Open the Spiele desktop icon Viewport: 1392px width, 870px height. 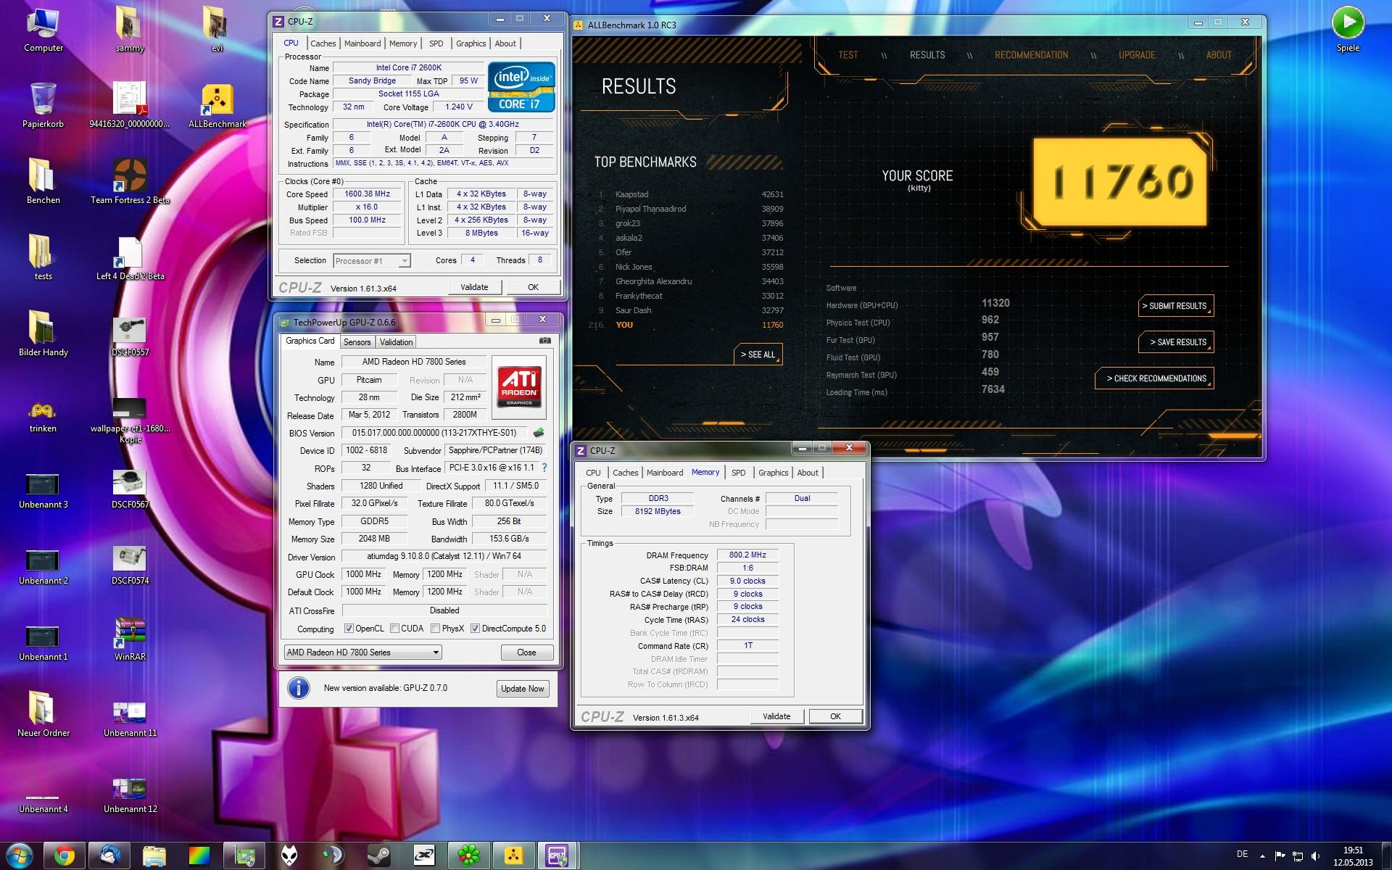pos(1348,29)
